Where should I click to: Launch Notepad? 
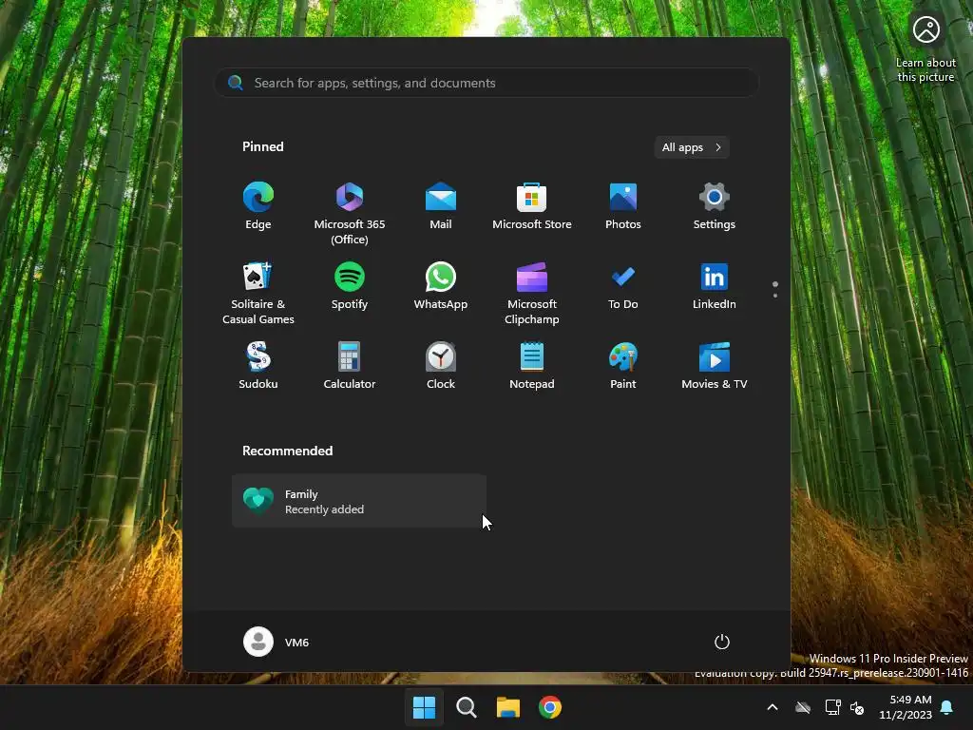pos(532,366)
